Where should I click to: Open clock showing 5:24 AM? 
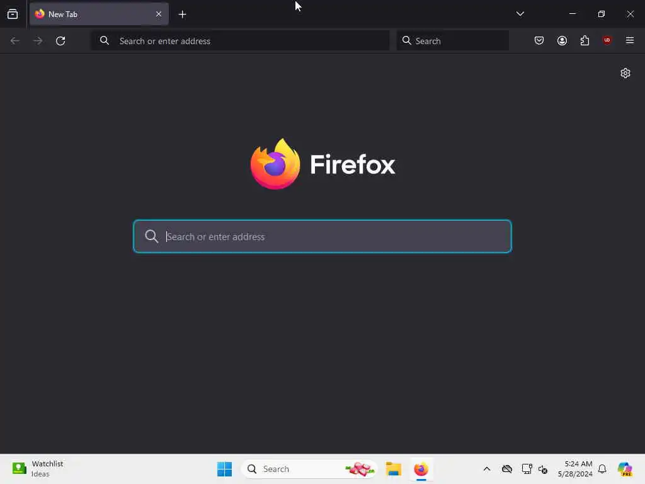click(x=575, y=469)
